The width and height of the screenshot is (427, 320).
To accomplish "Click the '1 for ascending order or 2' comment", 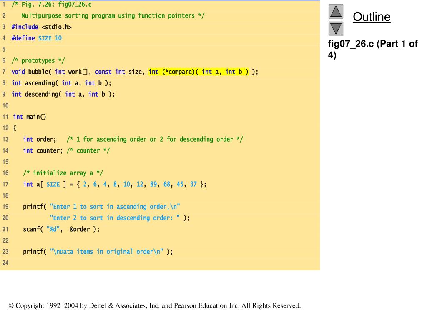I will [155, 139].
